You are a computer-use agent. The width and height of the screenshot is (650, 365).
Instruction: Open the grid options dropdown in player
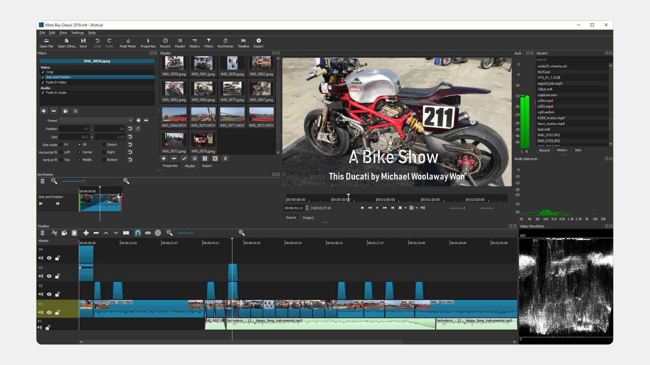pos(416,208)
